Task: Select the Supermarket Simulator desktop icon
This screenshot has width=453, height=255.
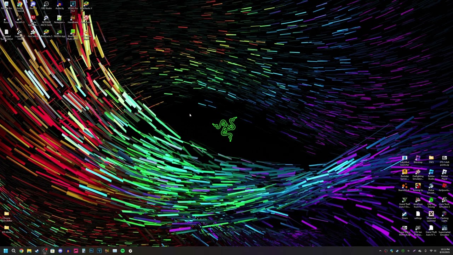Action: click(445, 231)
